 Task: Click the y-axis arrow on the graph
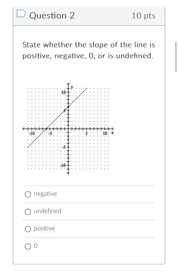pyautogui.click(x=68, y=83)
